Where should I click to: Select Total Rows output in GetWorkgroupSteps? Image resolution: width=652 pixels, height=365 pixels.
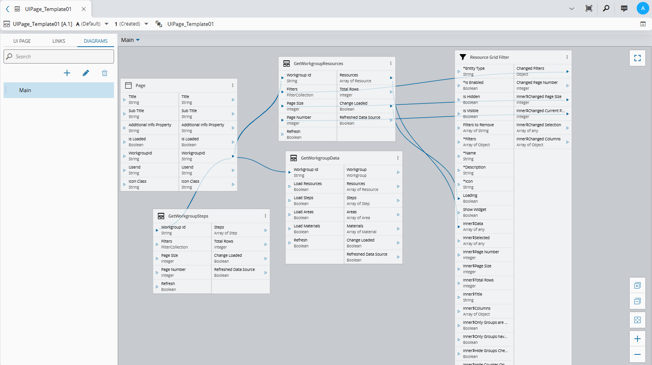coord(241,244)
